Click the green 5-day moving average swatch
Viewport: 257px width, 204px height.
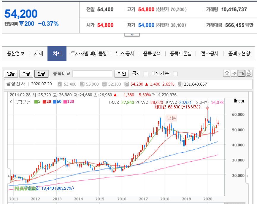coord(36,102)
